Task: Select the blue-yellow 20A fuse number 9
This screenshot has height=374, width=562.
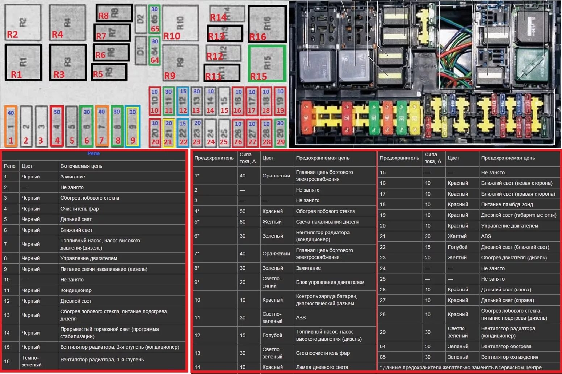Action: [x=133, y=126]
